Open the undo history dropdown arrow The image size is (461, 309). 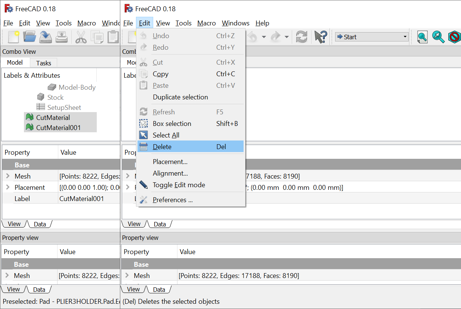264,37
